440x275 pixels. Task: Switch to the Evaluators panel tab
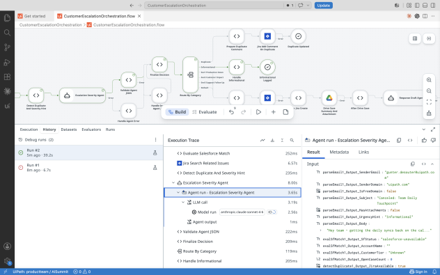tap(91, 129)
